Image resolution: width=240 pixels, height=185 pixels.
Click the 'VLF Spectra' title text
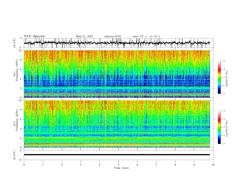click(x=34, y=36)
